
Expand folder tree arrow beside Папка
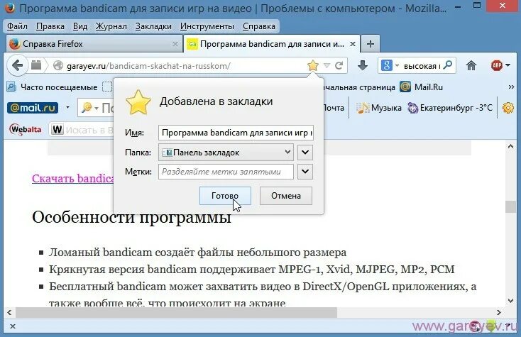tap(305, 153)
